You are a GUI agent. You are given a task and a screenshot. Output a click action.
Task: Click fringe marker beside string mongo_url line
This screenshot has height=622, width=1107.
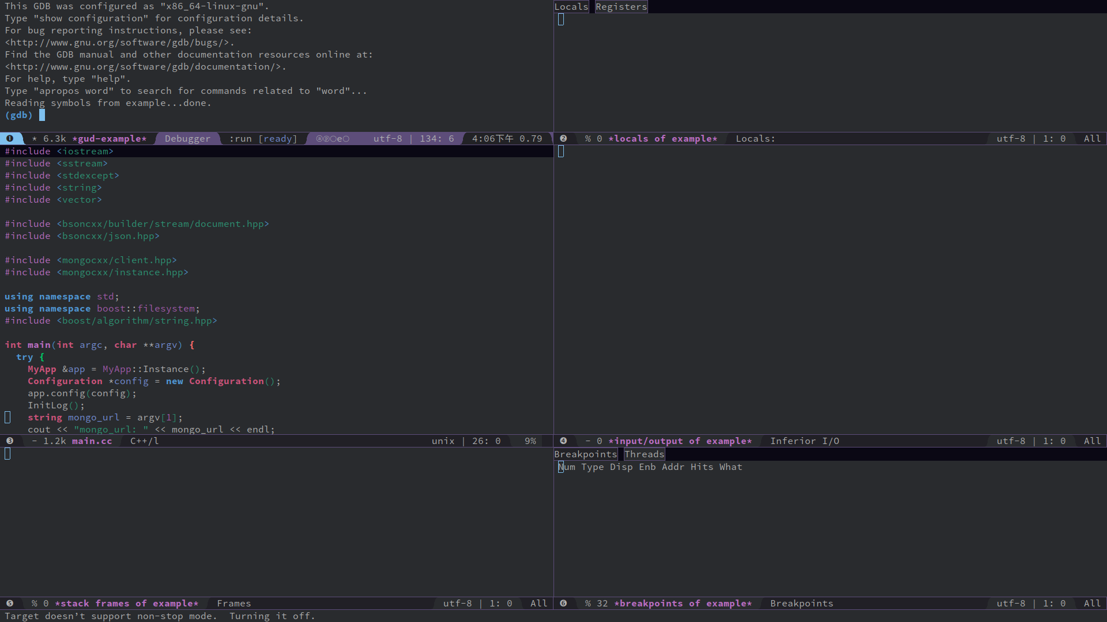(7, 418)
